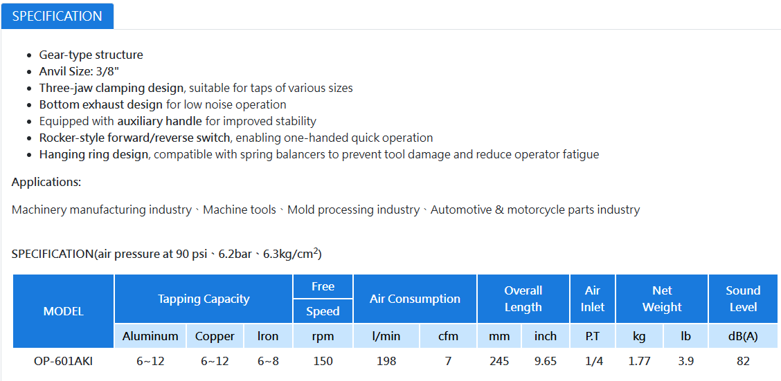Select the Copper sub-header cell
Viewport: 781px width, 381px height.
tap(215, 336)
